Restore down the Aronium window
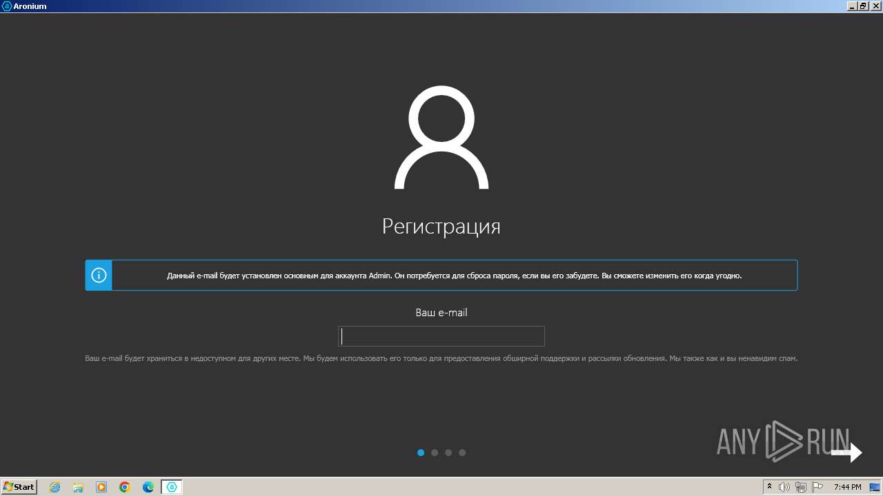Image resolution: width=883 pixels, height=496 pixels. pos(862,6)
